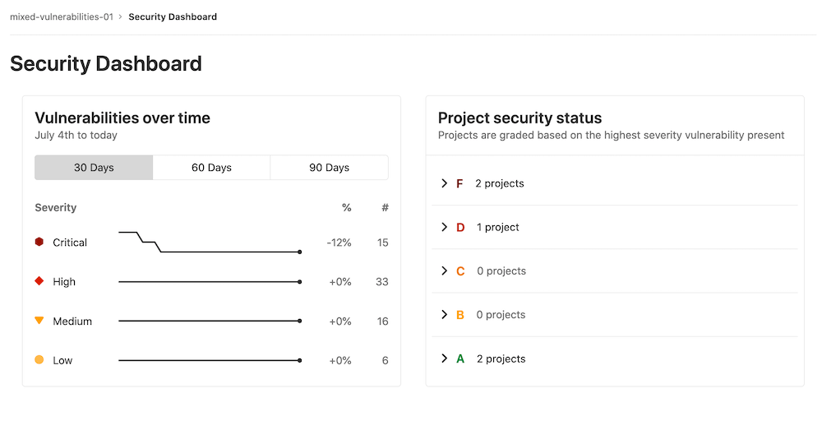Select the 30 Days time range
Screen dimensions: 822x430
pyautogui.click(x=94, y=168)
